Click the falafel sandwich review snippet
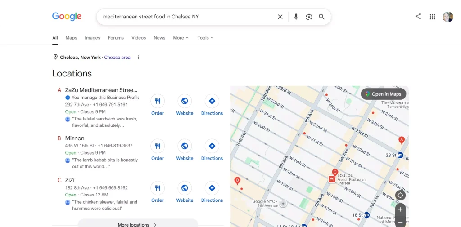The width and height of the screenshot is (461, 227). point(104,122)
